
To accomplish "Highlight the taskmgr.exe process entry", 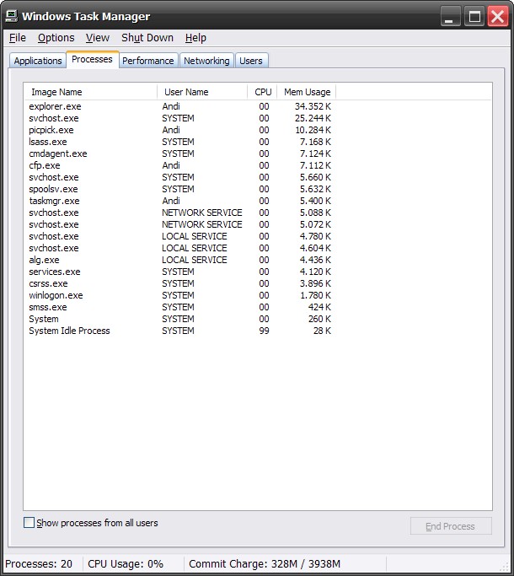I will 54,201.
